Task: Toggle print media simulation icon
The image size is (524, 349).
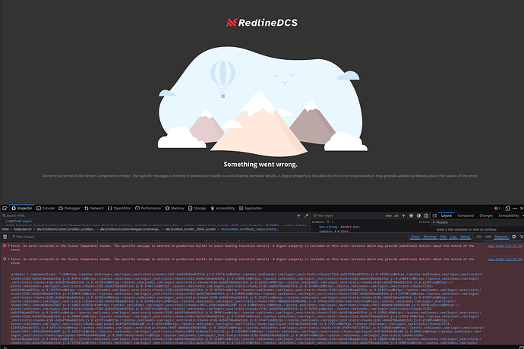Action: [x=426, y=215]
